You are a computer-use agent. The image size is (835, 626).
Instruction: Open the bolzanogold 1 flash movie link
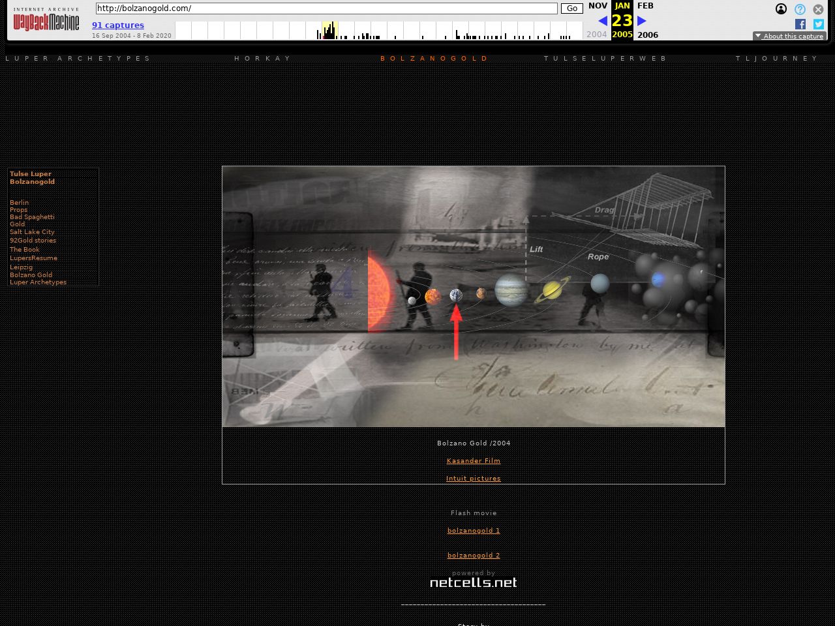click(474, 531)
